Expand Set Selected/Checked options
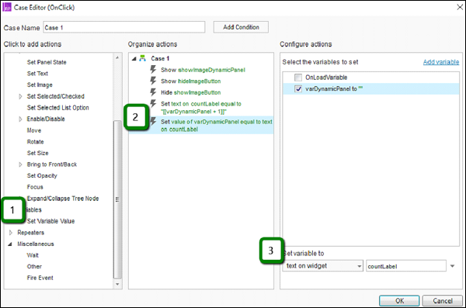The width and height of the screenshot is (466, 308). tap(20, 96)
